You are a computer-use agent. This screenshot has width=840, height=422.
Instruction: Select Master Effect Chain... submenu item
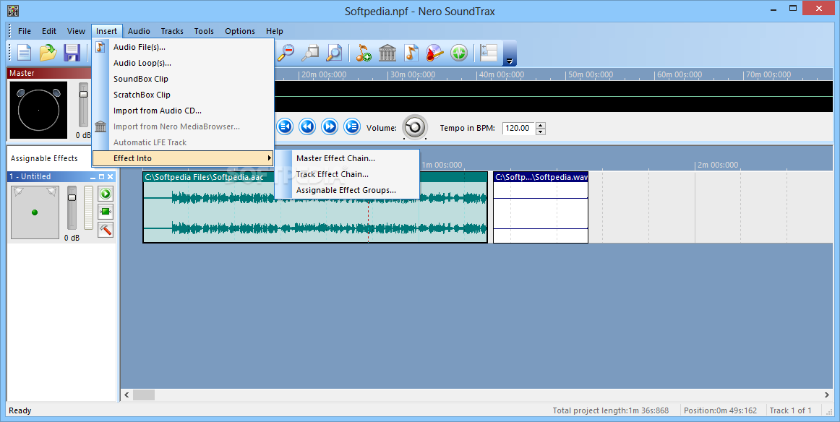(x=347, y=158)
